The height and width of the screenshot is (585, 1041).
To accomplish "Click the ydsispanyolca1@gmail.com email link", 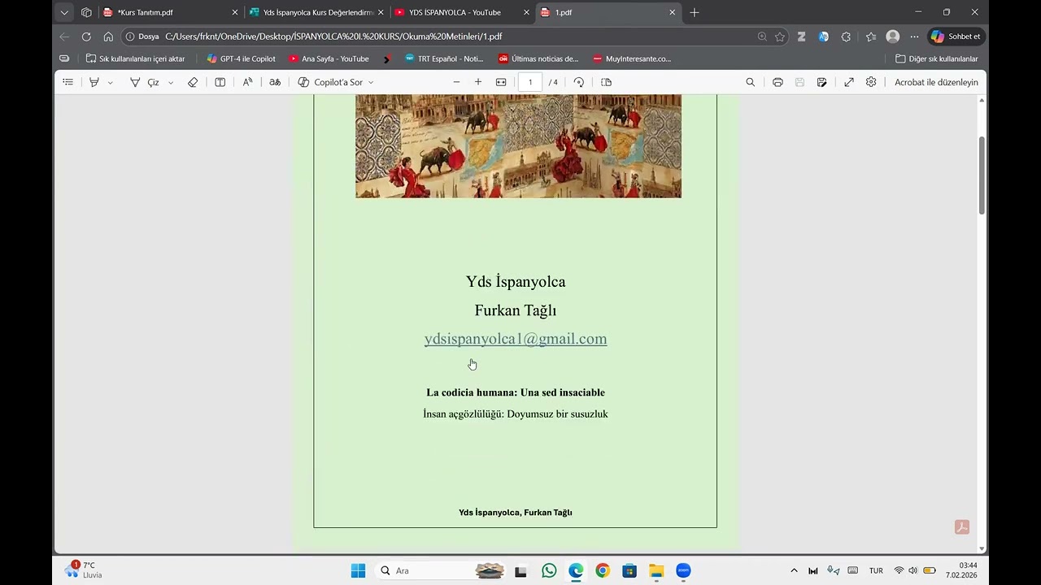I will (516, 339).
